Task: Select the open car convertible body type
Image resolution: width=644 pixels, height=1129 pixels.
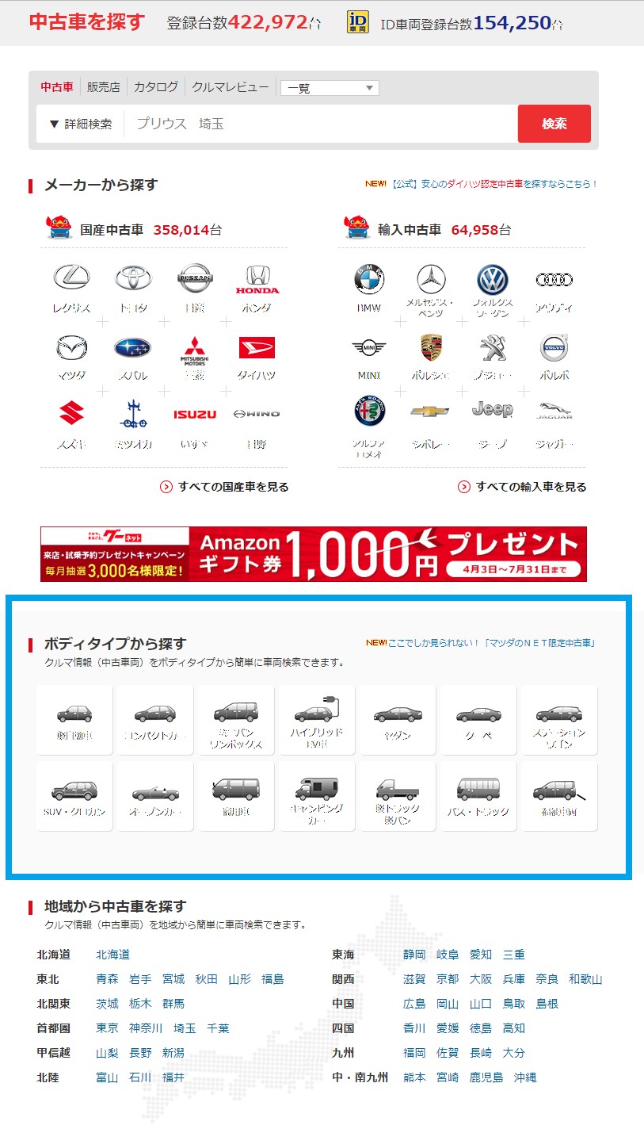Action: (x=154, y=796)
